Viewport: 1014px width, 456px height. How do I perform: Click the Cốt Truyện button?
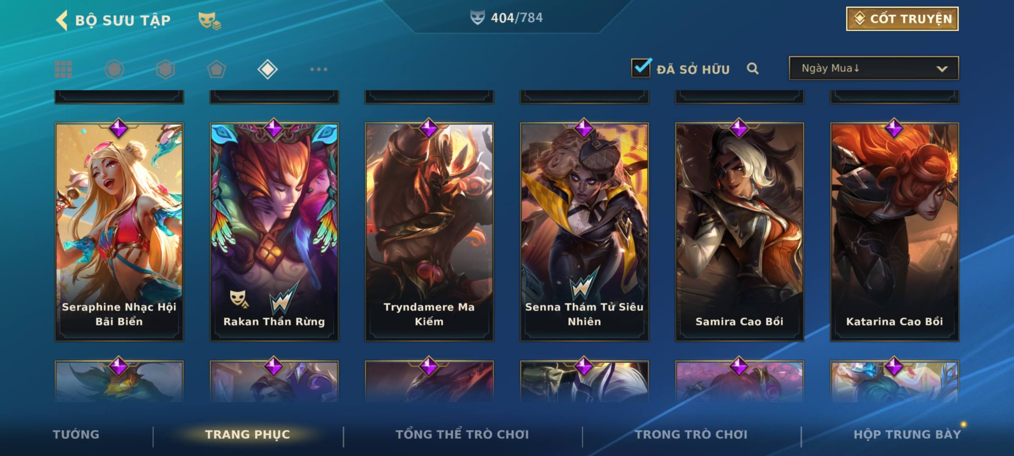point(902,19)
